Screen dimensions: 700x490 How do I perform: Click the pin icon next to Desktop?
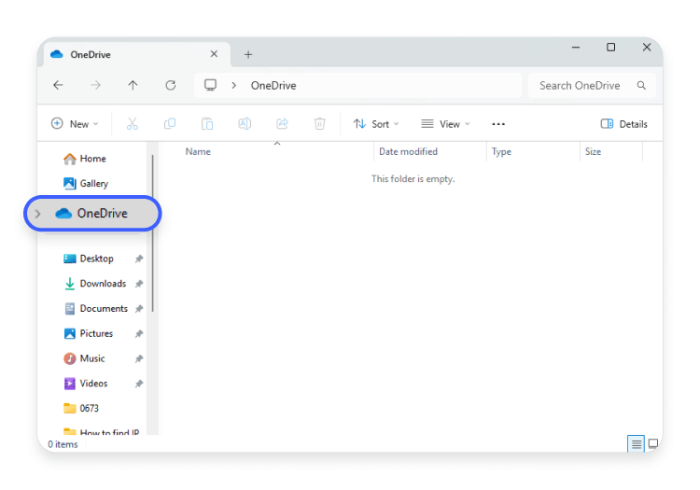139,259
